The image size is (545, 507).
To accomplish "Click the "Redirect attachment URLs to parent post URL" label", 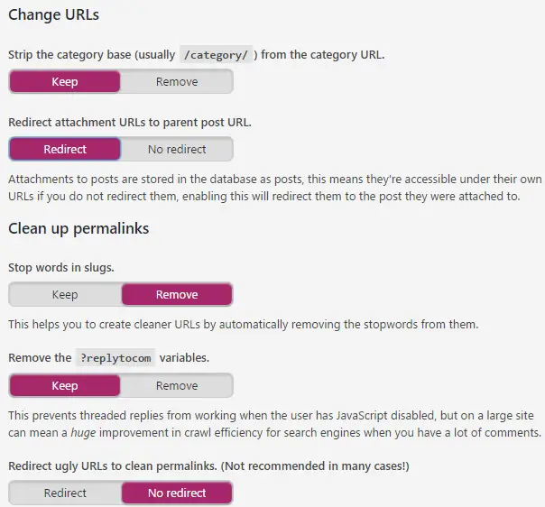I will point(130,122).
